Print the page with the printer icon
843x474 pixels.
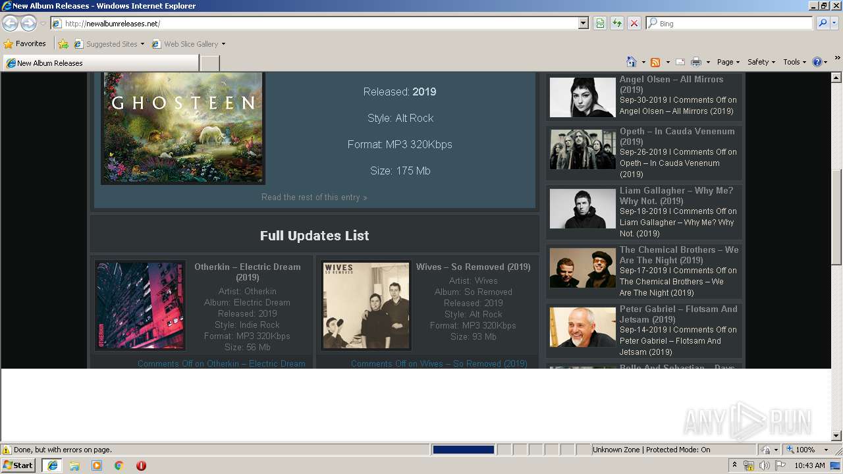click(x=696, y=62)
